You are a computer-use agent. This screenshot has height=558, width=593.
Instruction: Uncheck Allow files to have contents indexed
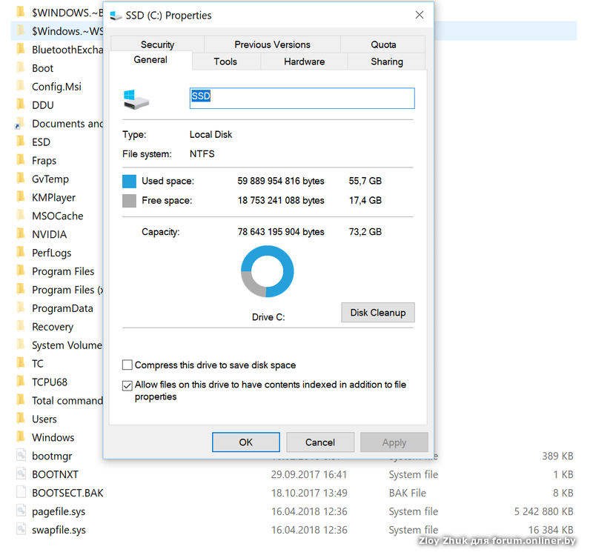click(x=127, y=385)
